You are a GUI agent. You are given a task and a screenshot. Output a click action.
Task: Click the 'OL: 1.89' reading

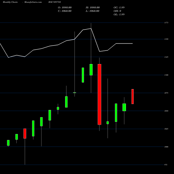tap(119, 15)
